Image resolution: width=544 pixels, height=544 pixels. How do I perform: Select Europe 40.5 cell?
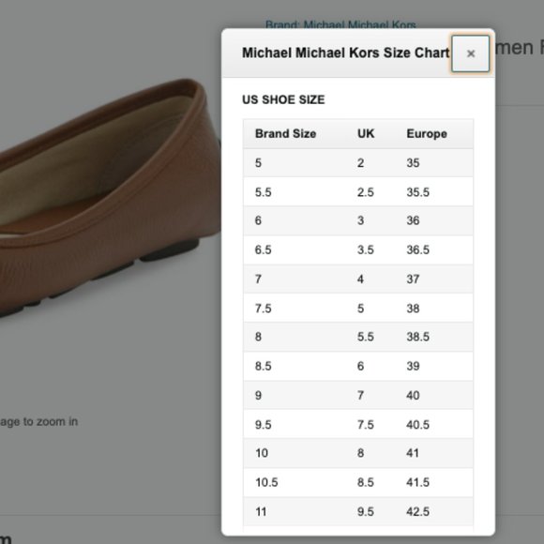coord(417,424)
